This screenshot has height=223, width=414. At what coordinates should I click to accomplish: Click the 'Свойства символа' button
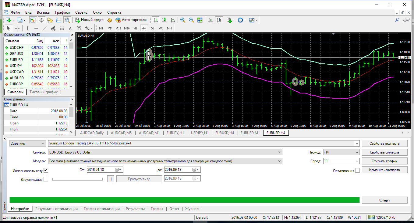click(x=384, y=152)
